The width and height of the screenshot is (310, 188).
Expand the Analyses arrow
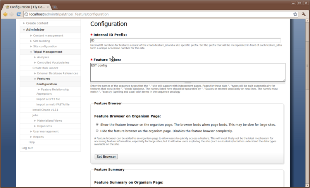35,57
